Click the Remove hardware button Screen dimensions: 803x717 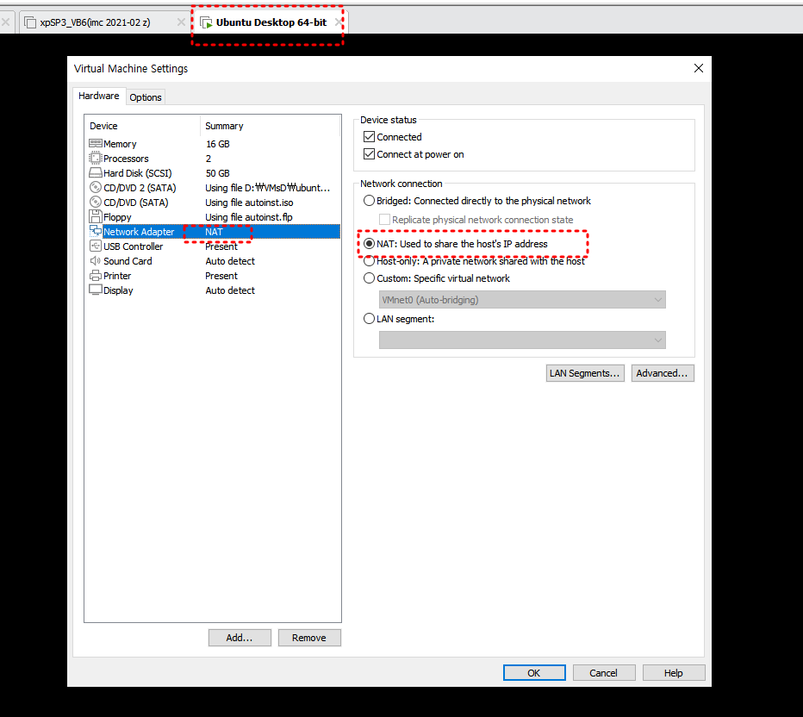[x=308, y=638]
